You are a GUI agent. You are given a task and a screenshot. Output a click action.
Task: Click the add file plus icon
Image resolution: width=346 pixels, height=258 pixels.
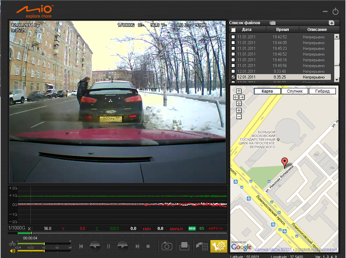coord(331,23)
